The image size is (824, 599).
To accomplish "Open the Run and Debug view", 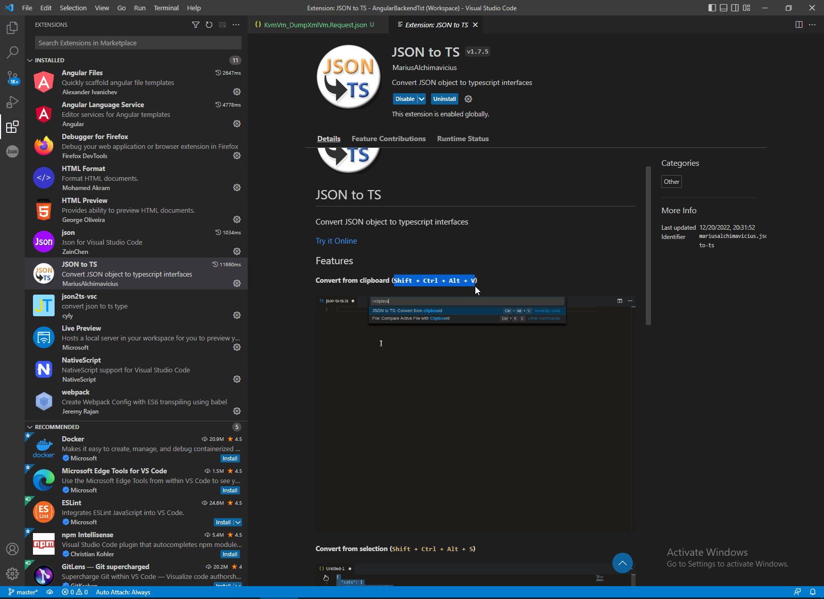I will coord(12,102).
